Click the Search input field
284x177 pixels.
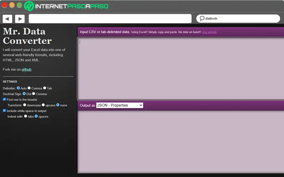(x=238, y=18)
